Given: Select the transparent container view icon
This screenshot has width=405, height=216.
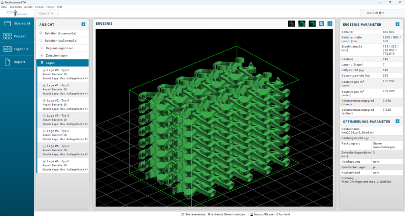Looking at the screenshot, I should tap(301, 24).
